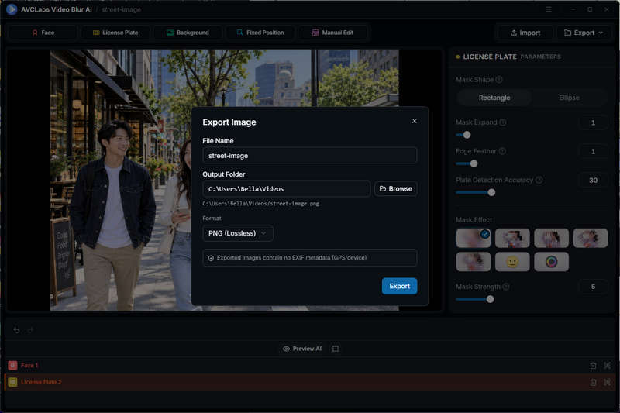The height and width of the screenshot is (413, 620).
Task: Select the emoji smiley mask effect
Action: pos(512,262)
